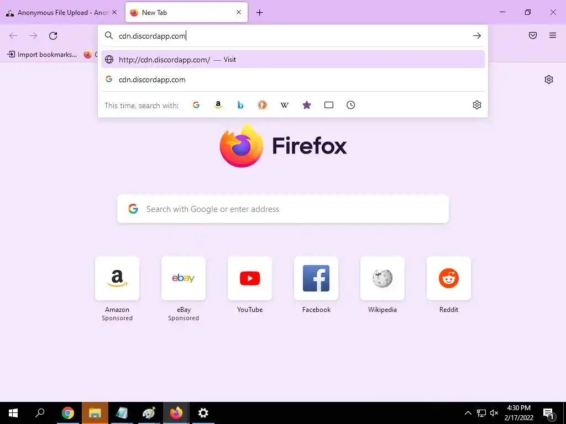The width and height of the screenshot is (566, 424).
Task: Search in history clock icon
Action: click(x=350, y=105)
